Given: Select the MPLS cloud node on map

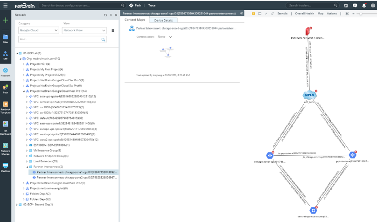Looking at the screenshot, I should click(x=309, y=95).
